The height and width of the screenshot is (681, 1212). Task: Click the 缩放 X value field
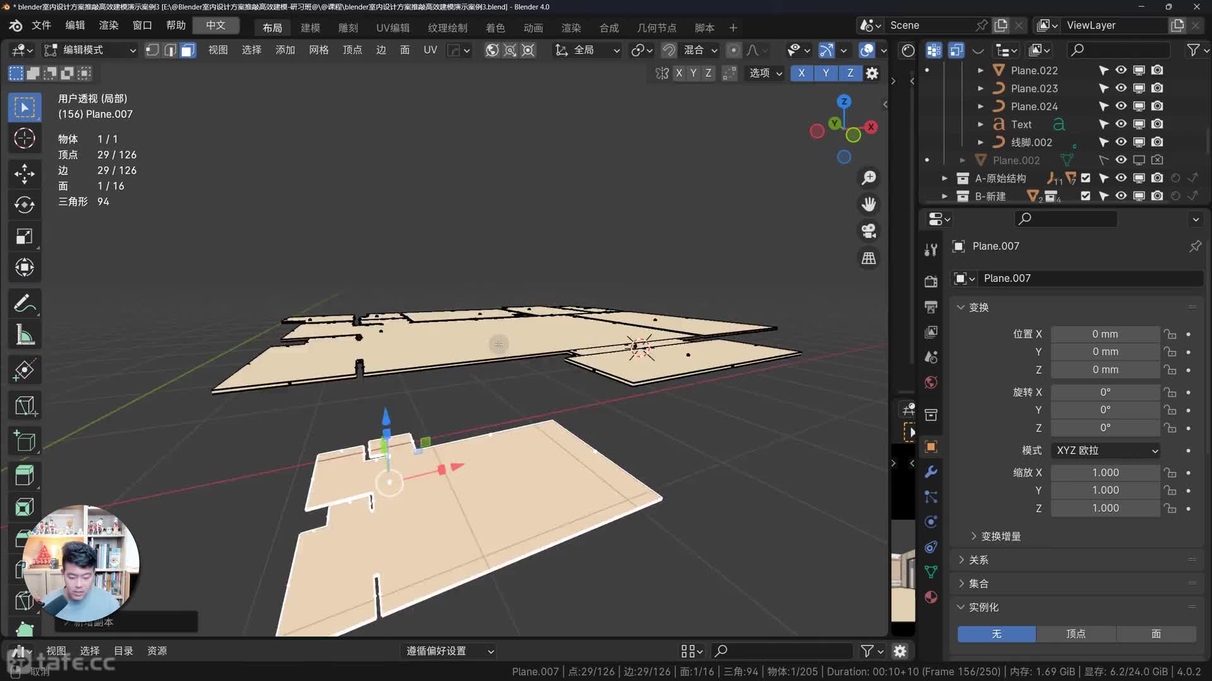(x=1105, y=472)
